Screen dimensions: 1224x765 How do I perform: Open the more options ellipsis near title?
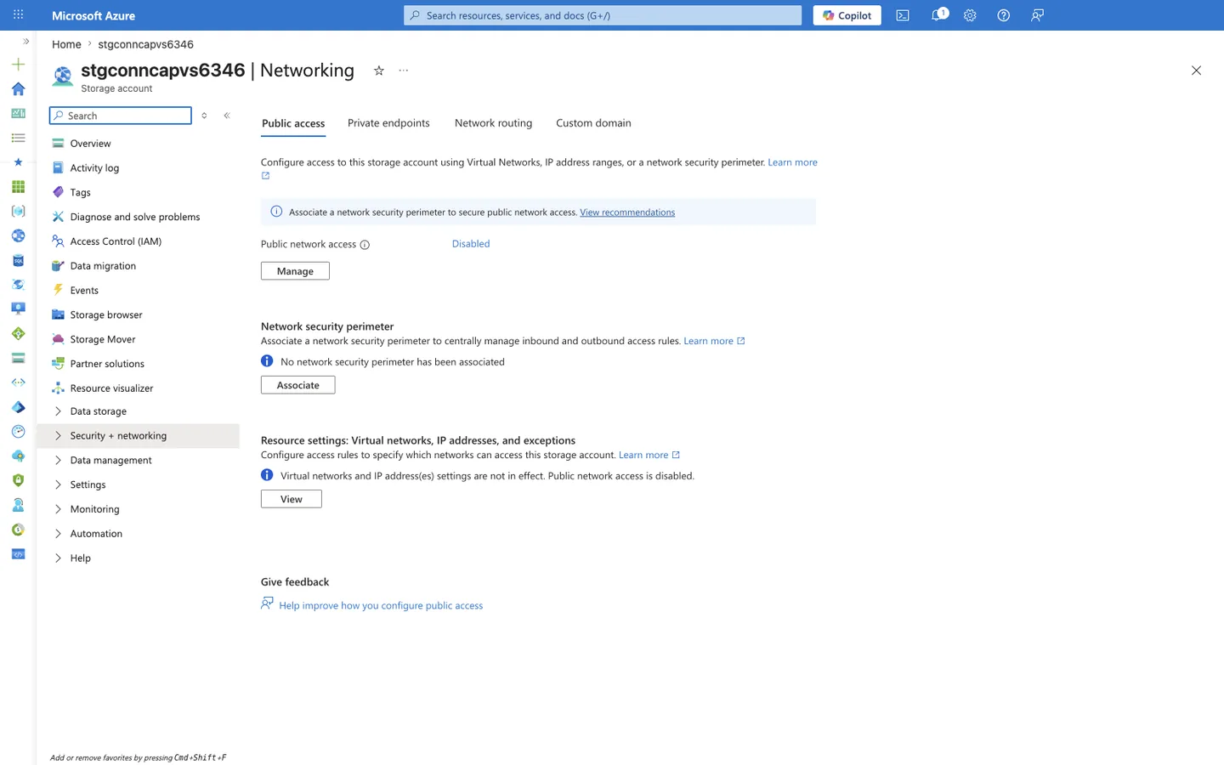(404, 71)
